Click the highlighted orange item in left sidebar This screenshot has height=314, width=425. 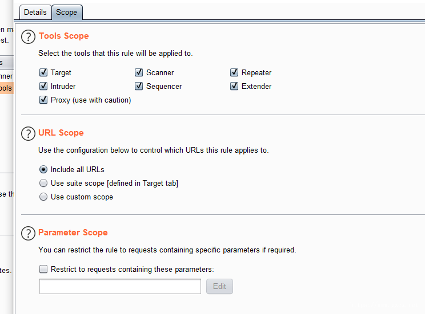(6, 88)
